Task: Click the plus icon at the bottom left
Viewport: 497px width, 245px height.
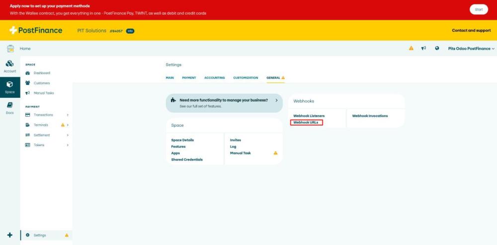Action: (x=10, y=235)
